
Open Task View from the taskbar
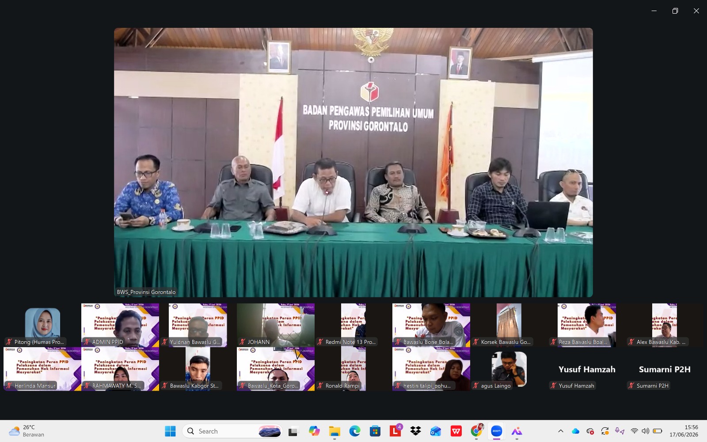tap(293, 431)
